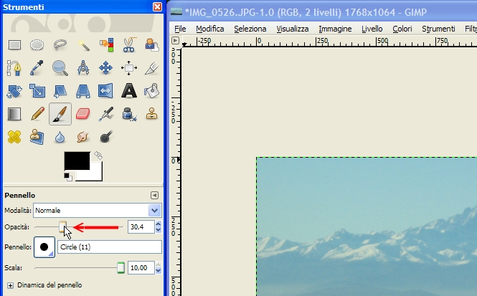Select the Blur/Sharpen droplet tool
The image size is (477, 296).
(60, 137)
